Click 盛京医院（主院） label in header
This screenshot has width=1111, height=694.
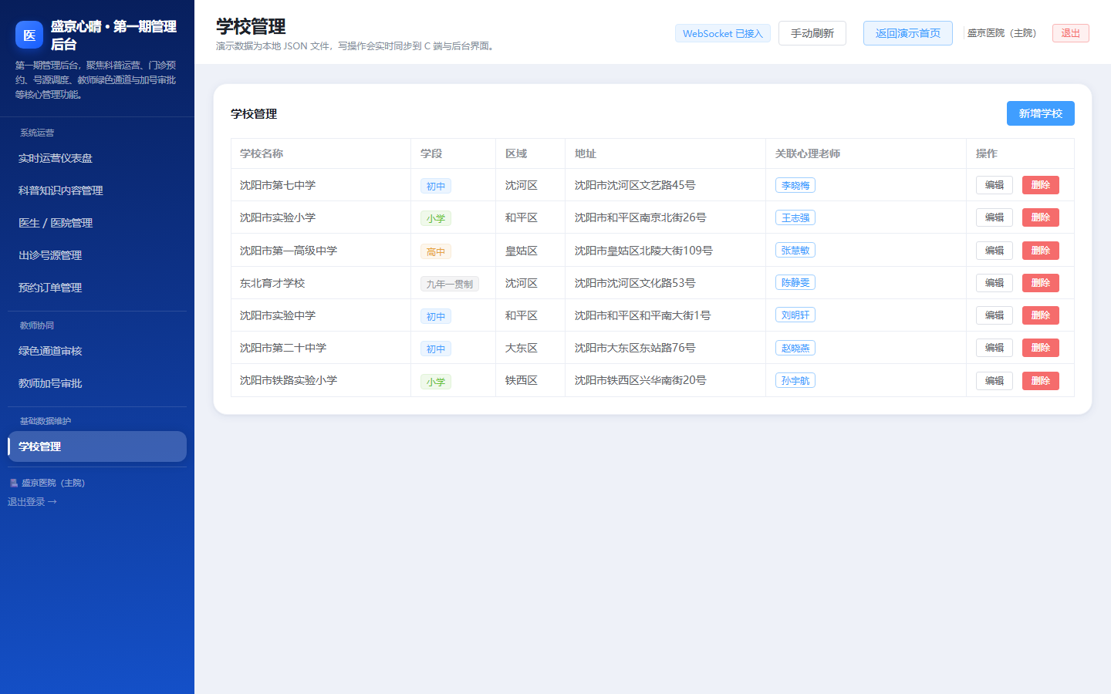click(1002, 33)
